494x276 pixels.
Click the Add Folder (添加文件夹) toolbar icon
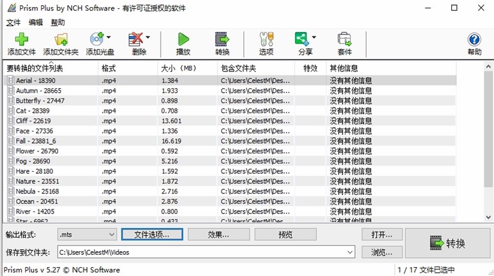point(61,40)
